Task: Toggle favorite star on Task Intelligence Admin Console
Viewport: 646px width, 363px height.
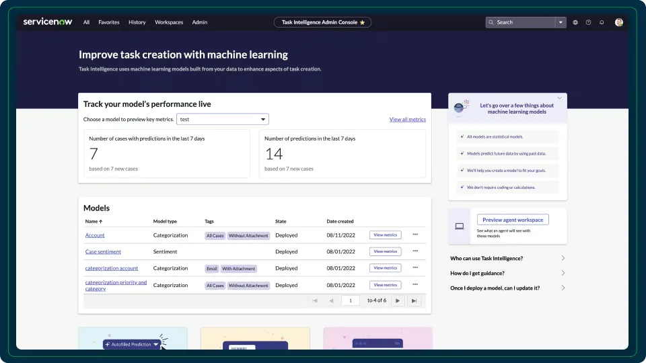Action: 362,23
